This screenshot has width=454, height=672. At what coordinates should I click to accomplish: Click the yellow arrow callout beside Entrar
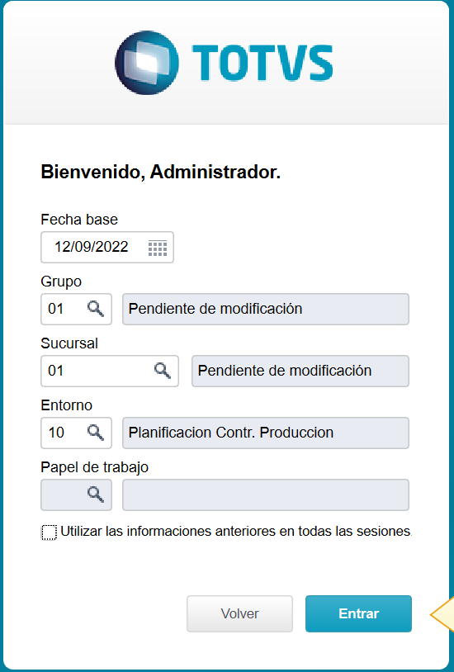(442, 614)
